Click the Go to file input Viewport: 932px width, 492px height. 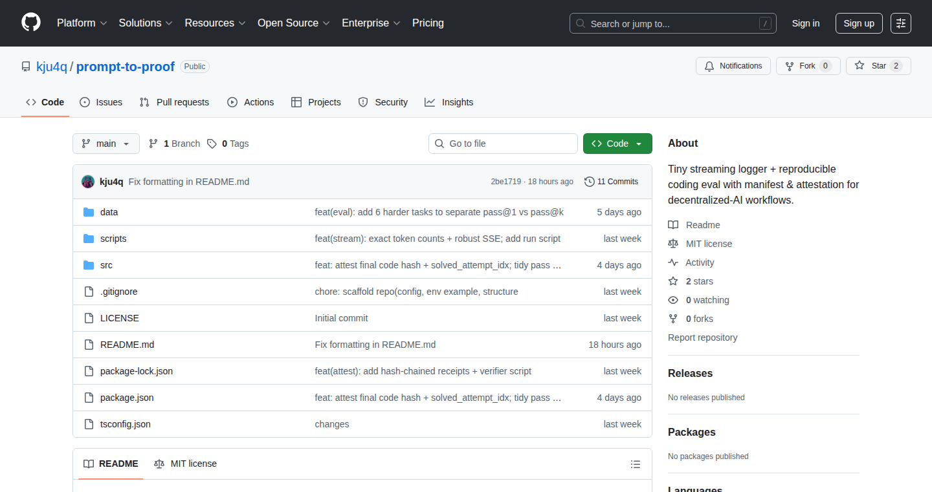[x=503, y=144]
